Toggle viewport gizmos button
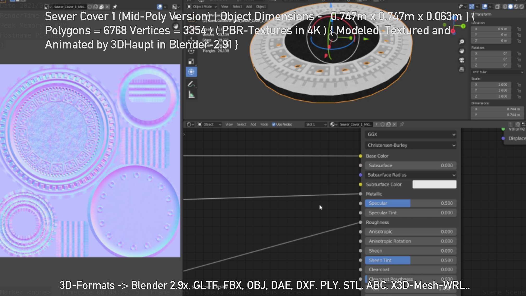The height and width of the screenshot is (296, 526). point(472,7)
